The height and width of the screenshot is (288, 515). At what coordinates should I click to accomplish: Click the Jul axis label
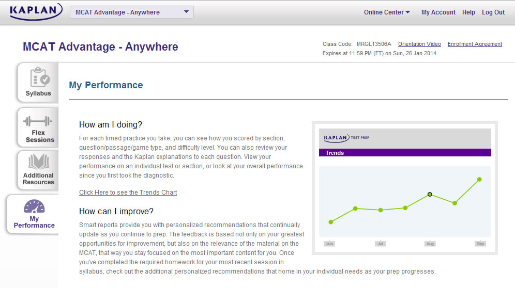coord(381,244)
